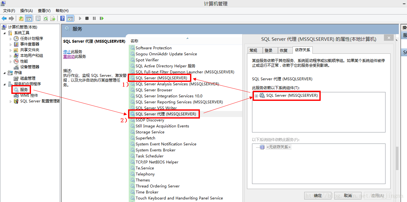The height and width of the screenshot is (202, 407).
Task: Select SQL Server Reporting Services (MSSQLSERVER) row
Action: click(186, 102)
